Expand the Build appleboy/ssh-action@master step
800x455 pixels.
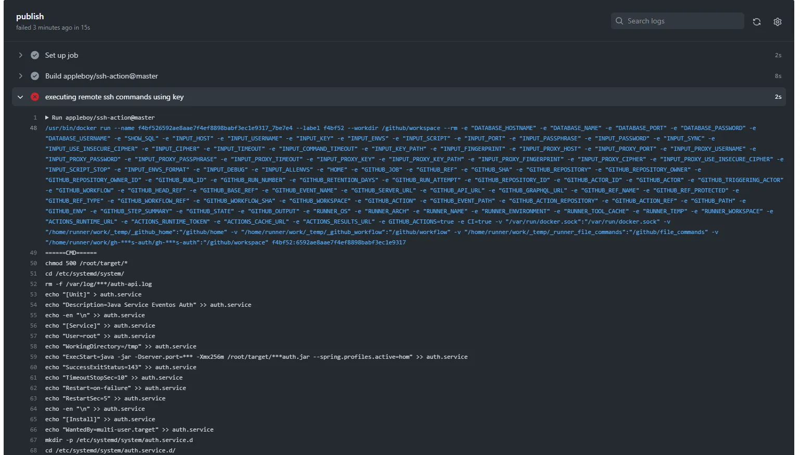click(20, 76)
